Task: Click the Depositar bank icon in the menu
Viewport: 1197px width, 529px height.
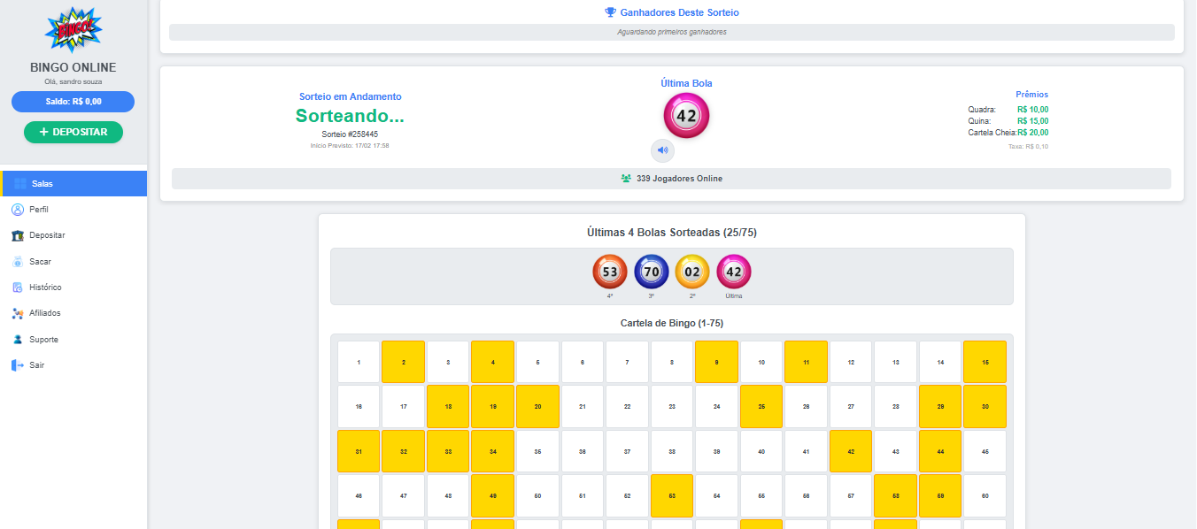Action: 18,235
